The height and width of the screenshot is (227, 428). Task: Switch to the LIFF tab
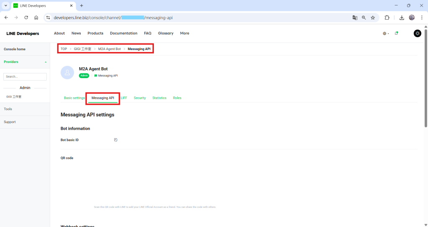point(124,98)
